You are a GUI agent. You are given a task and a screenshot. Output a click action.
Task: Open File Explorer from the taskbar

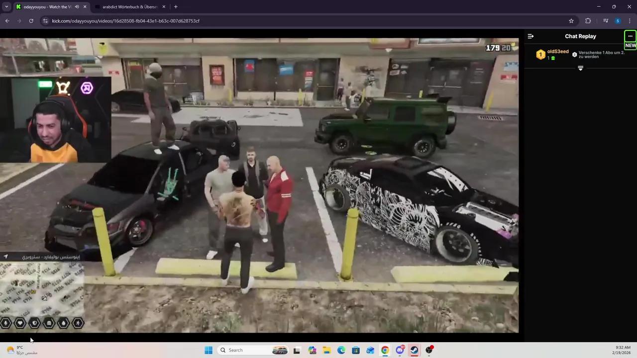point(326,350)
